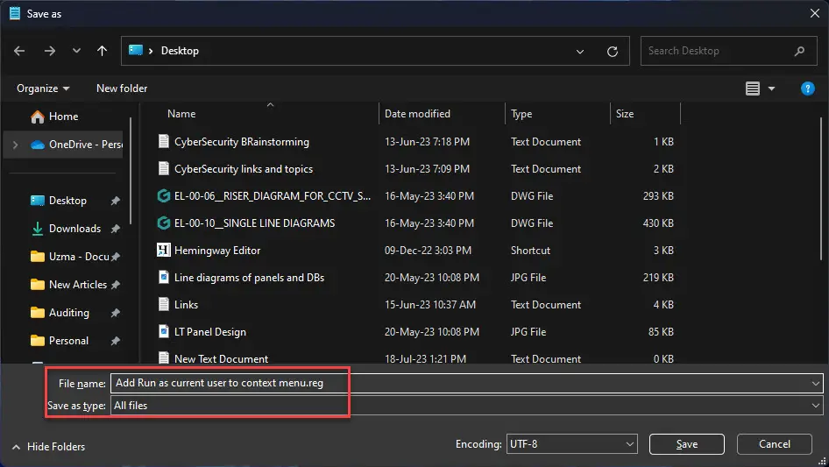Viewport: 829px width, 467px height.
Task: Click pin icon beside Auditing
Action: tap(116, 313)
